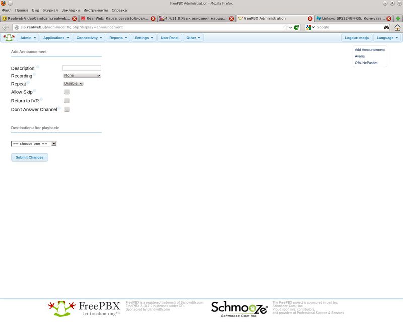Open the Журнал menu
Viewport: 403px width, 322px height.
tap(50, 10)
